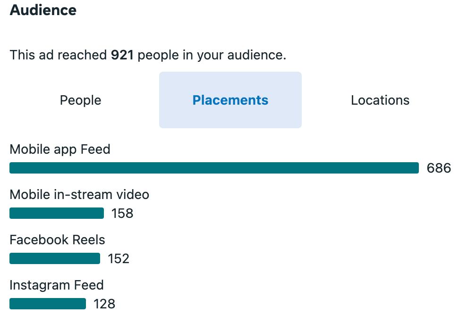Switch to the People tab
Screen dimensions: 459x315
(80, 100)
